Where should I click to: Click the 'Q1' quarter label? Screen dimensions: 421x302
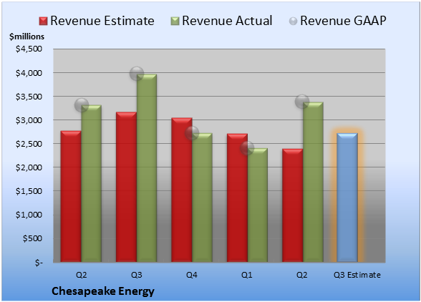pyautogui.click(x=247, y=275)
